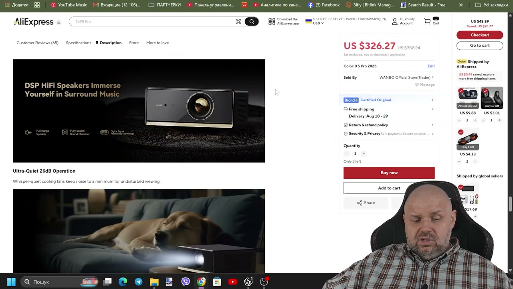The height and width of the screenshot is (289, 513).
Task: Go to Specifications tab
Action: 79,43
